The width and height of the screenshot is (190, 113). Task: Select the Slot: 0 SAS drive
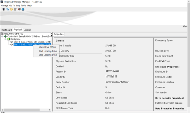pyautogui.click(x=32, y=42)
